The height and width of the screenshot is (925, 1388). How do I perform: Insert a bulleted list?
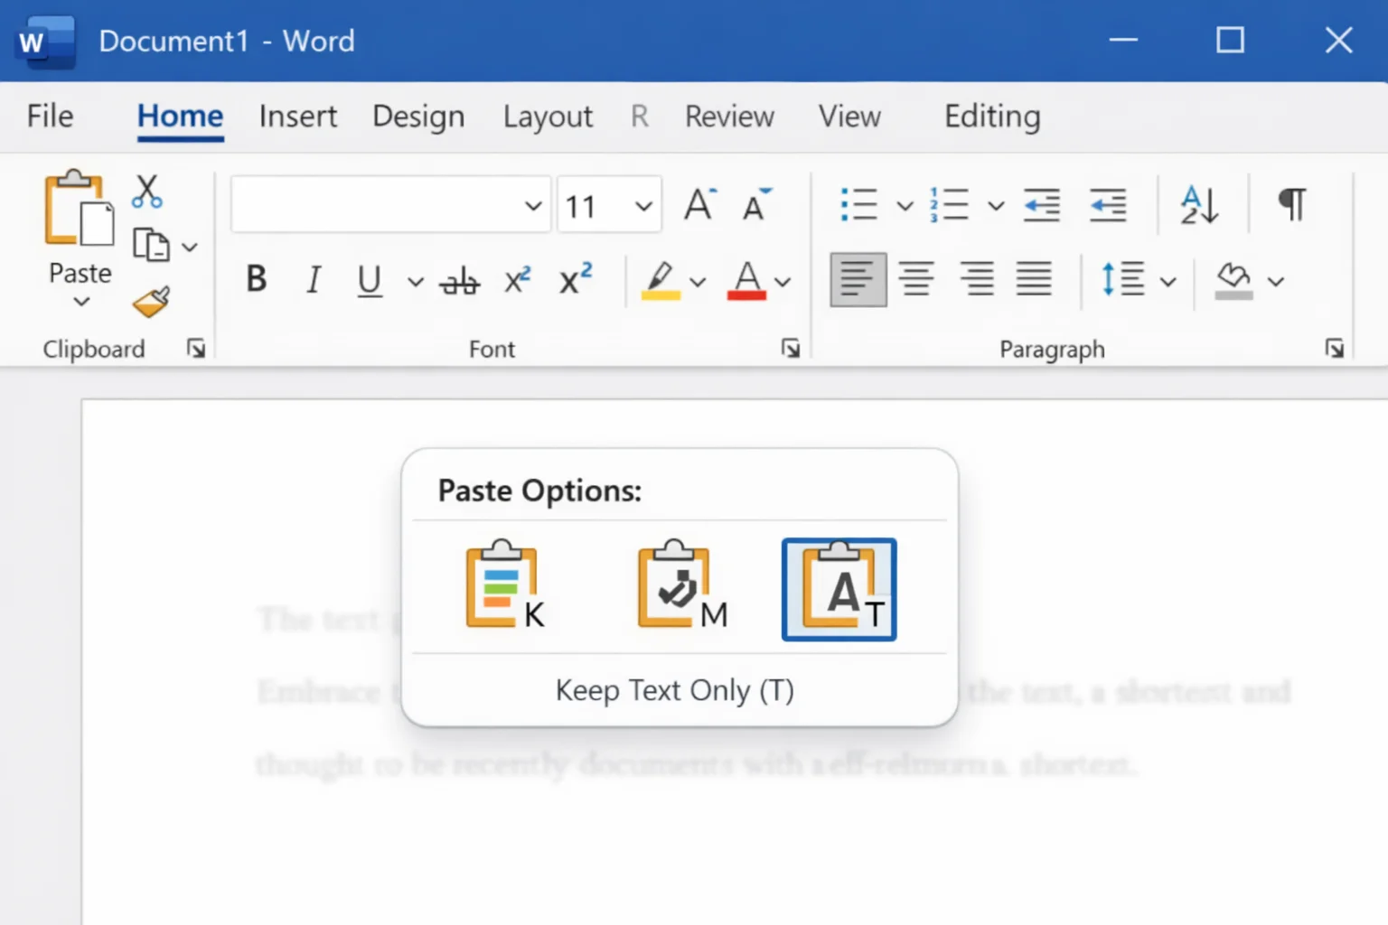(x=858, y=205)
